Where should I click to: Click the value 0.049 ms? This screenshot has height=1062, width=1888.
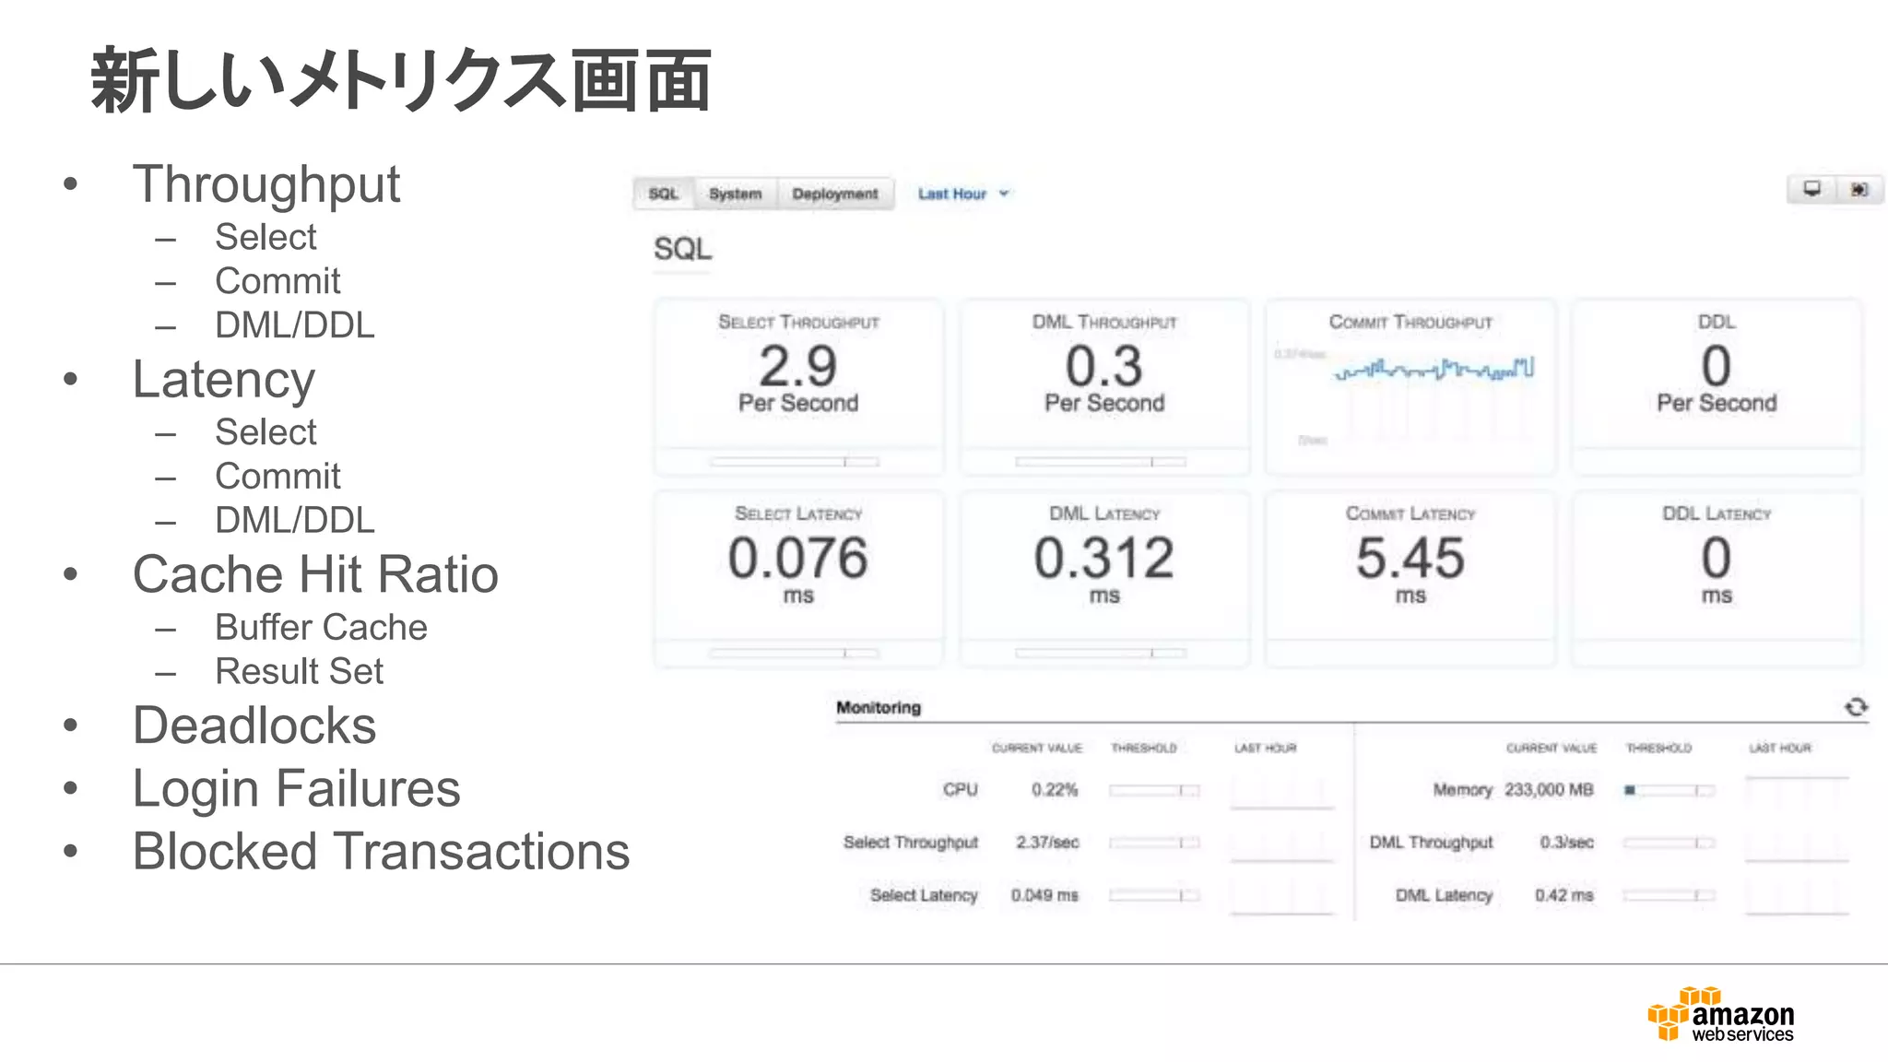coord(1044,895)
